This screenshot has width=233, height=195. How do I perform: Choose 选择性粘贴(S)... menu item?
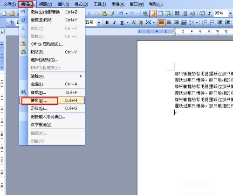point(52,60)
